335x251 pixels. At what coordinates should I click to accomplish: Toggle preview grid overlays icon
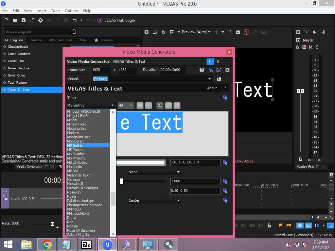(216, 32)
